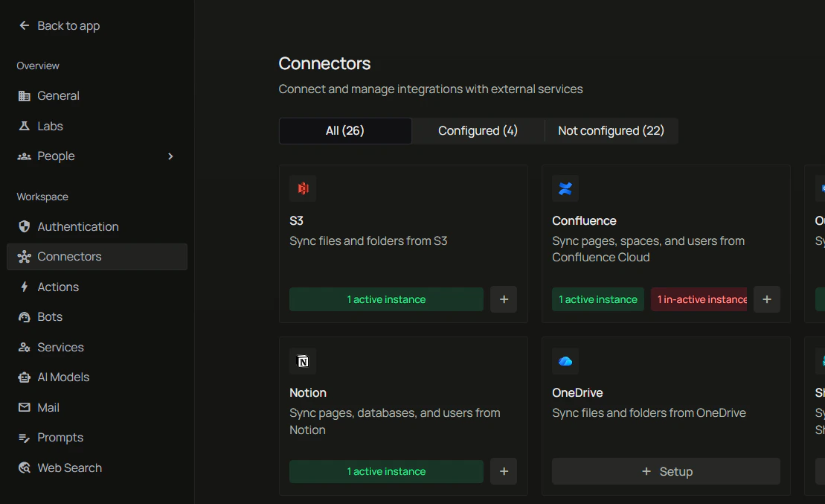Screen dimensions: 825x504
Task: Click the People group icon
Action: (25, 156)
